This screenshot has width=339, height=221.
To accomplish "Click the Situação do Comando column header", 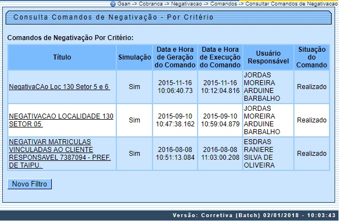I will (x=312, y=57).
